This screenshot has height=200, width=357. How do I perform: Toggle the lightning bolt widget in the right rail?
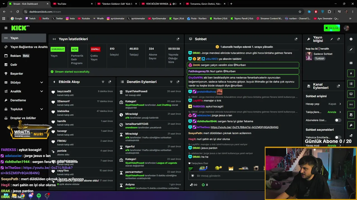click(351, 73)
